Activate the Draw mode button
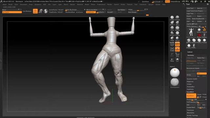 point(35,11)
